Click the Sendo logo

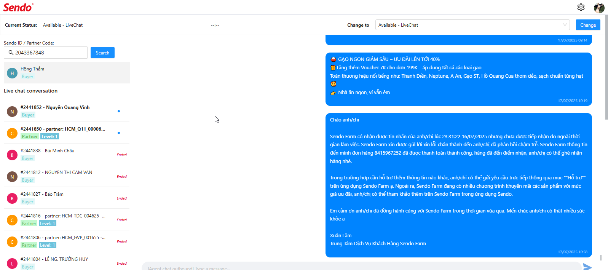click(x=18, y=7)
